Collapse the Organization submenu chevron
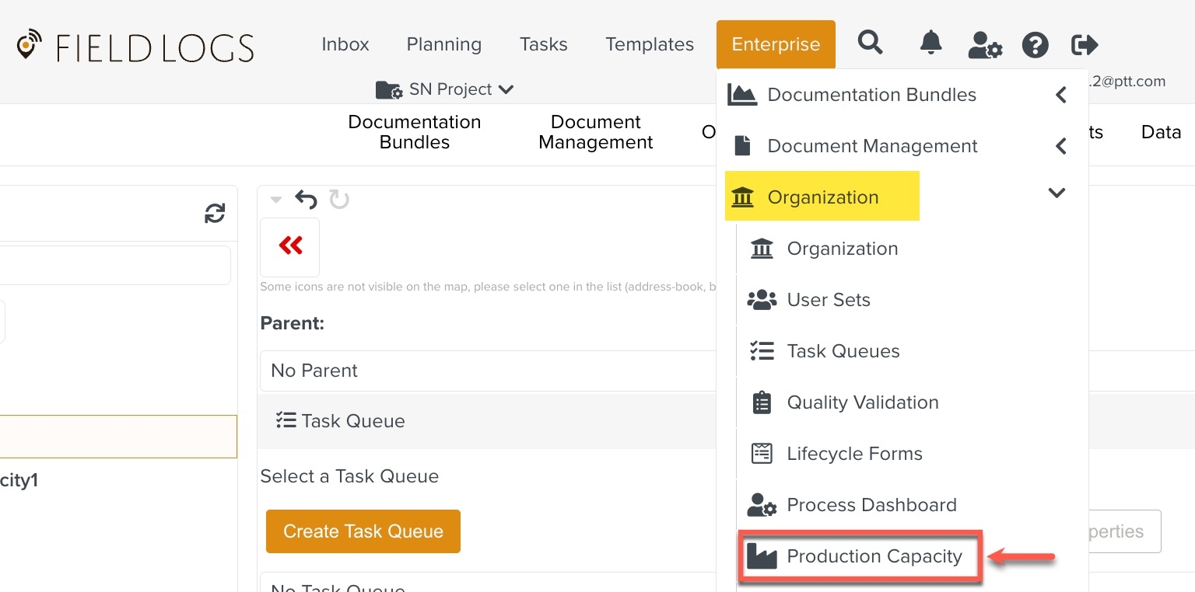This screenshot has height=592, width=1195. pyautogui.click(x=1057, y=193)
